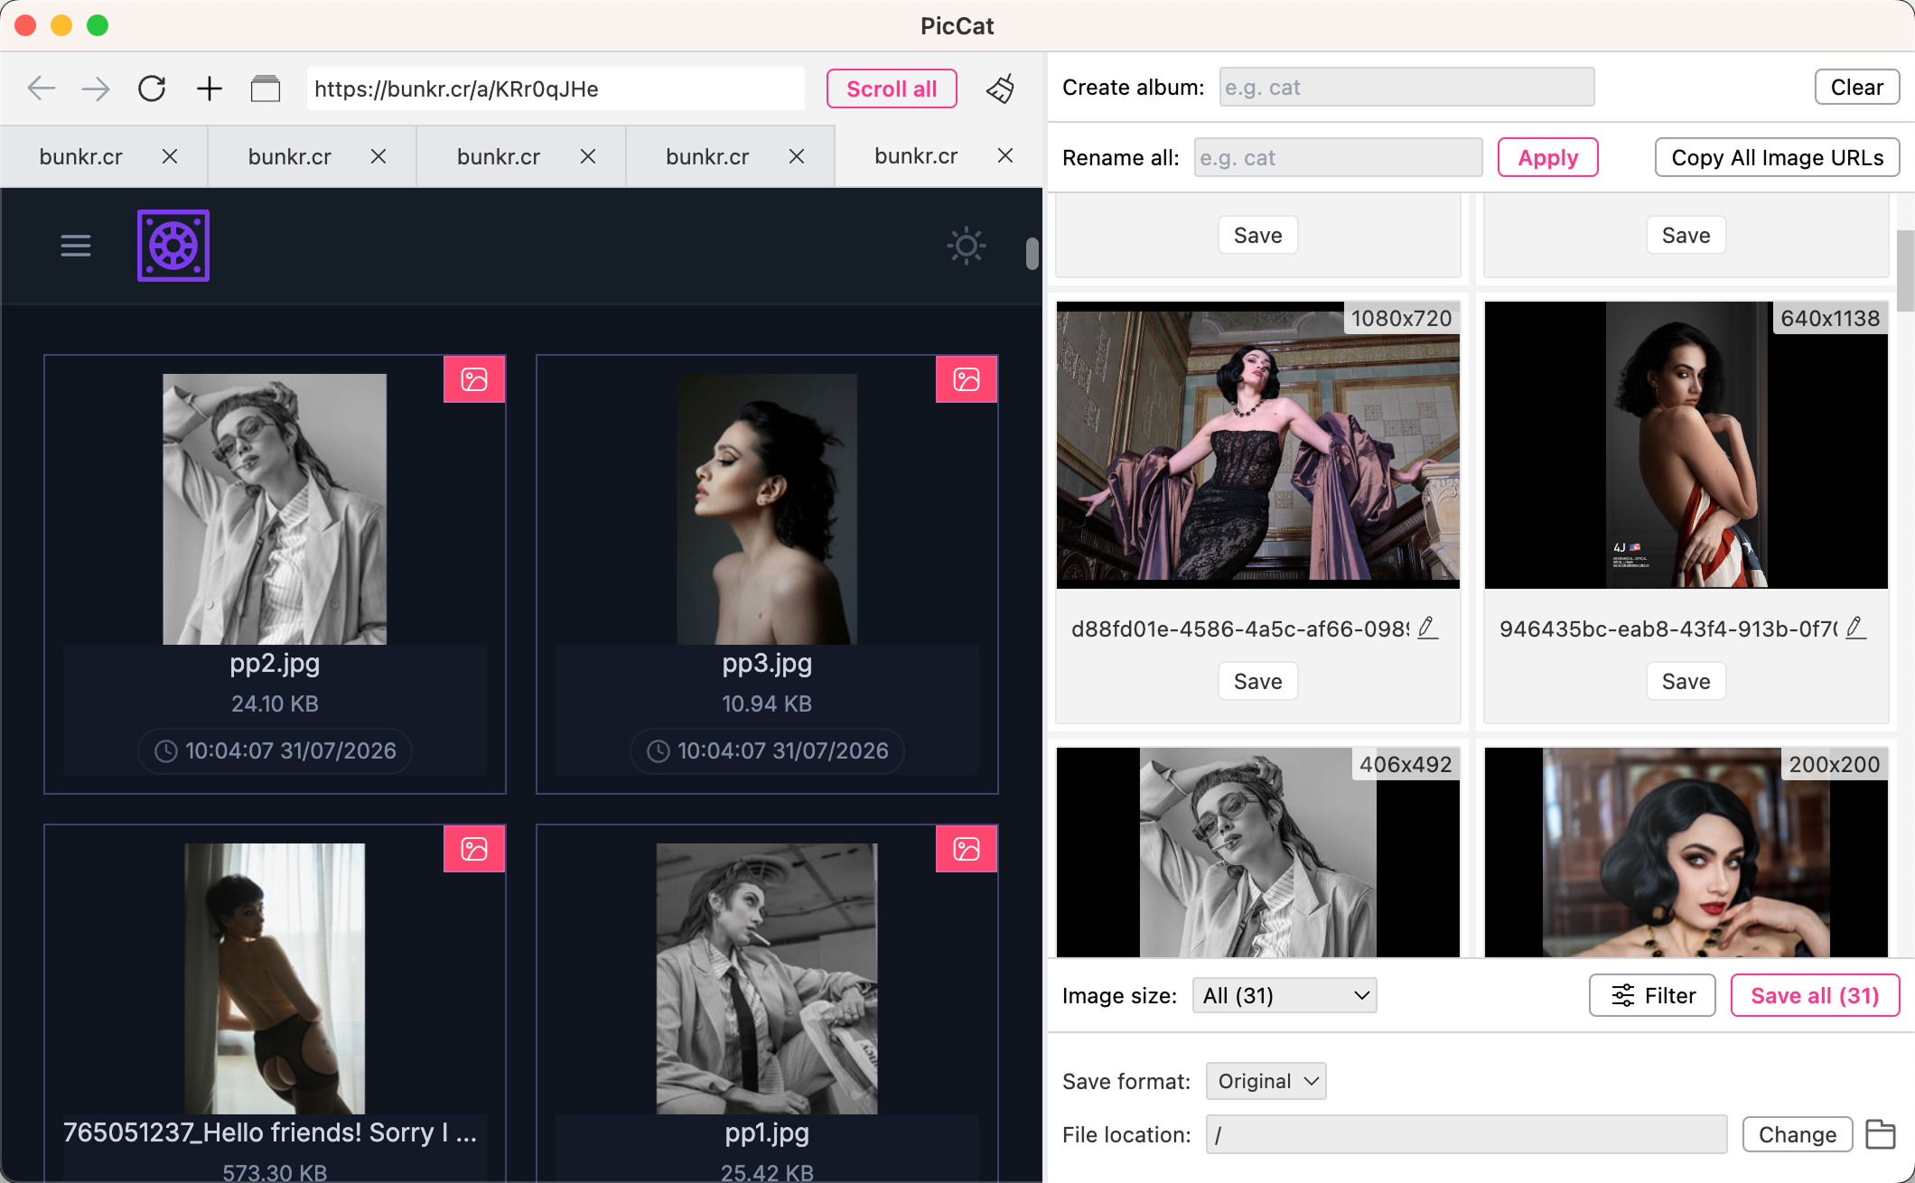Click Save button above the 1080x720 image
This screenshot has width=1915, height=1183.
click(1258, 235)
